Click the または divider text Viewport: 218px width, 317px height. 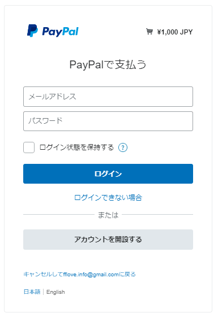click(x=108, y=215)
